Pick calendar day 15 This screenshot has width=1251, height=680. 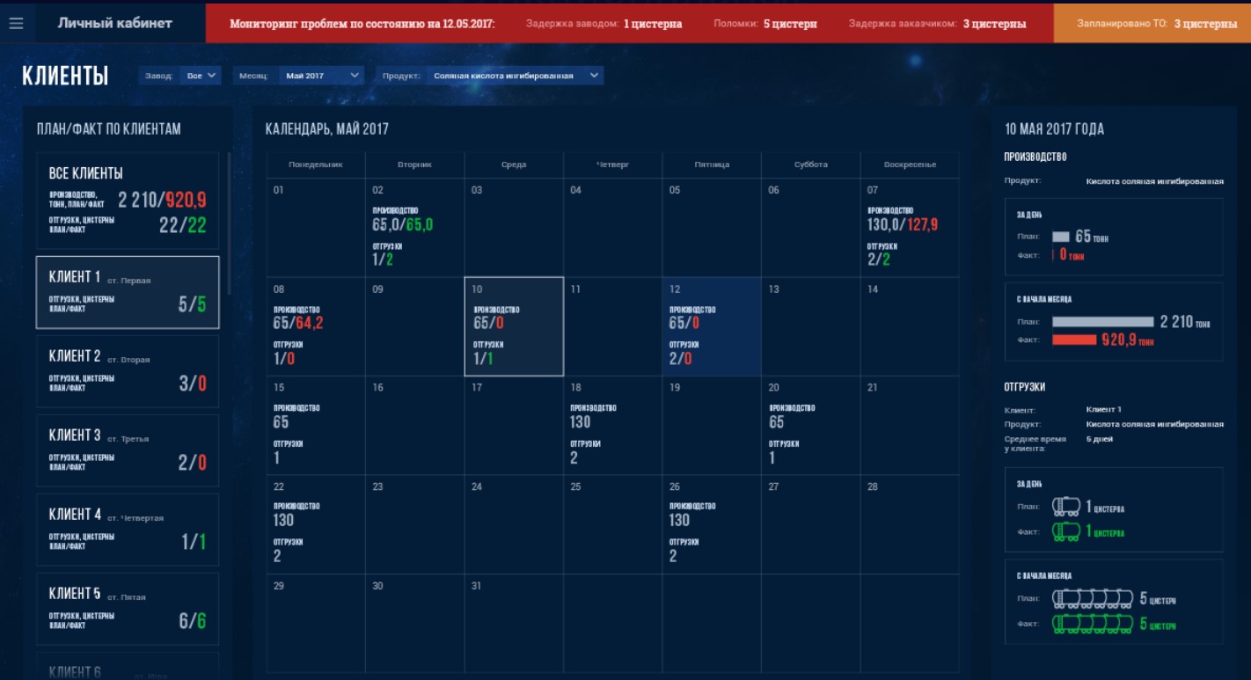click(x=316, y=426)
